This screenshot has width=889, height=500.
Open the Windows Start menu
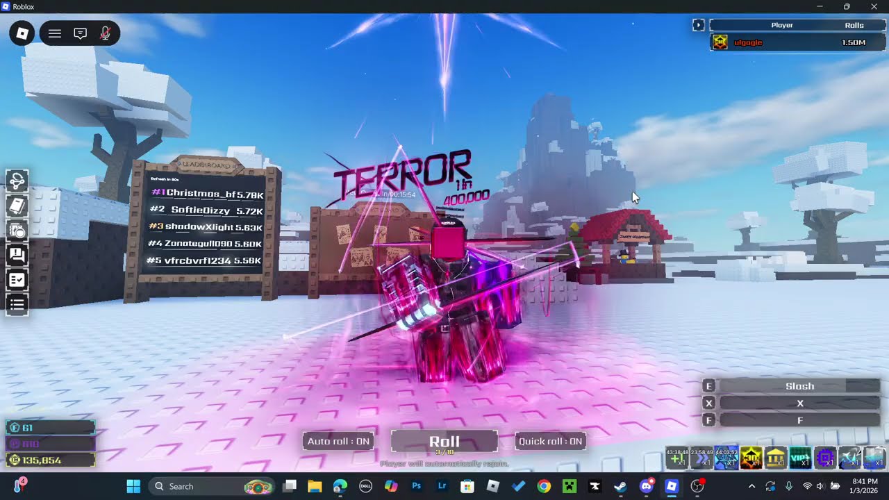tap(133, 486)
